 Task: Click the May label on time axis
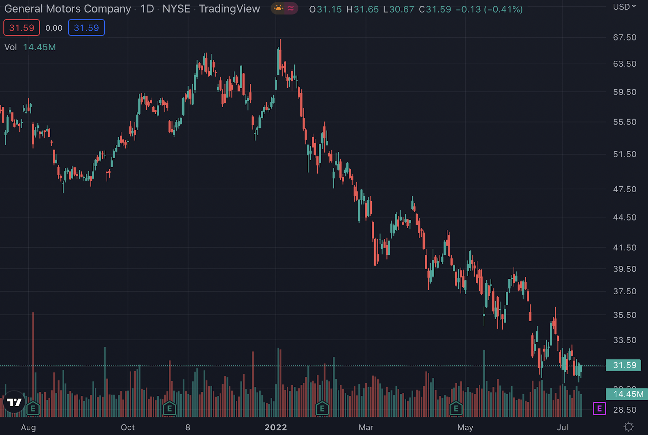465,427
